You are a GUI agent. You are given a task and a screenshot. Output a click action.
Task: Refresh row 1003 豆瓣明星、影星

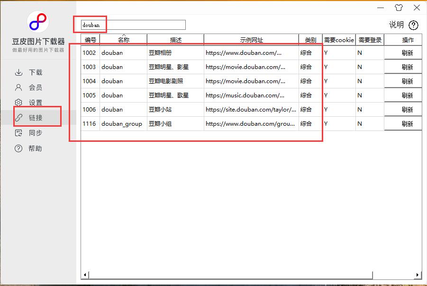(x=403, y=67)
